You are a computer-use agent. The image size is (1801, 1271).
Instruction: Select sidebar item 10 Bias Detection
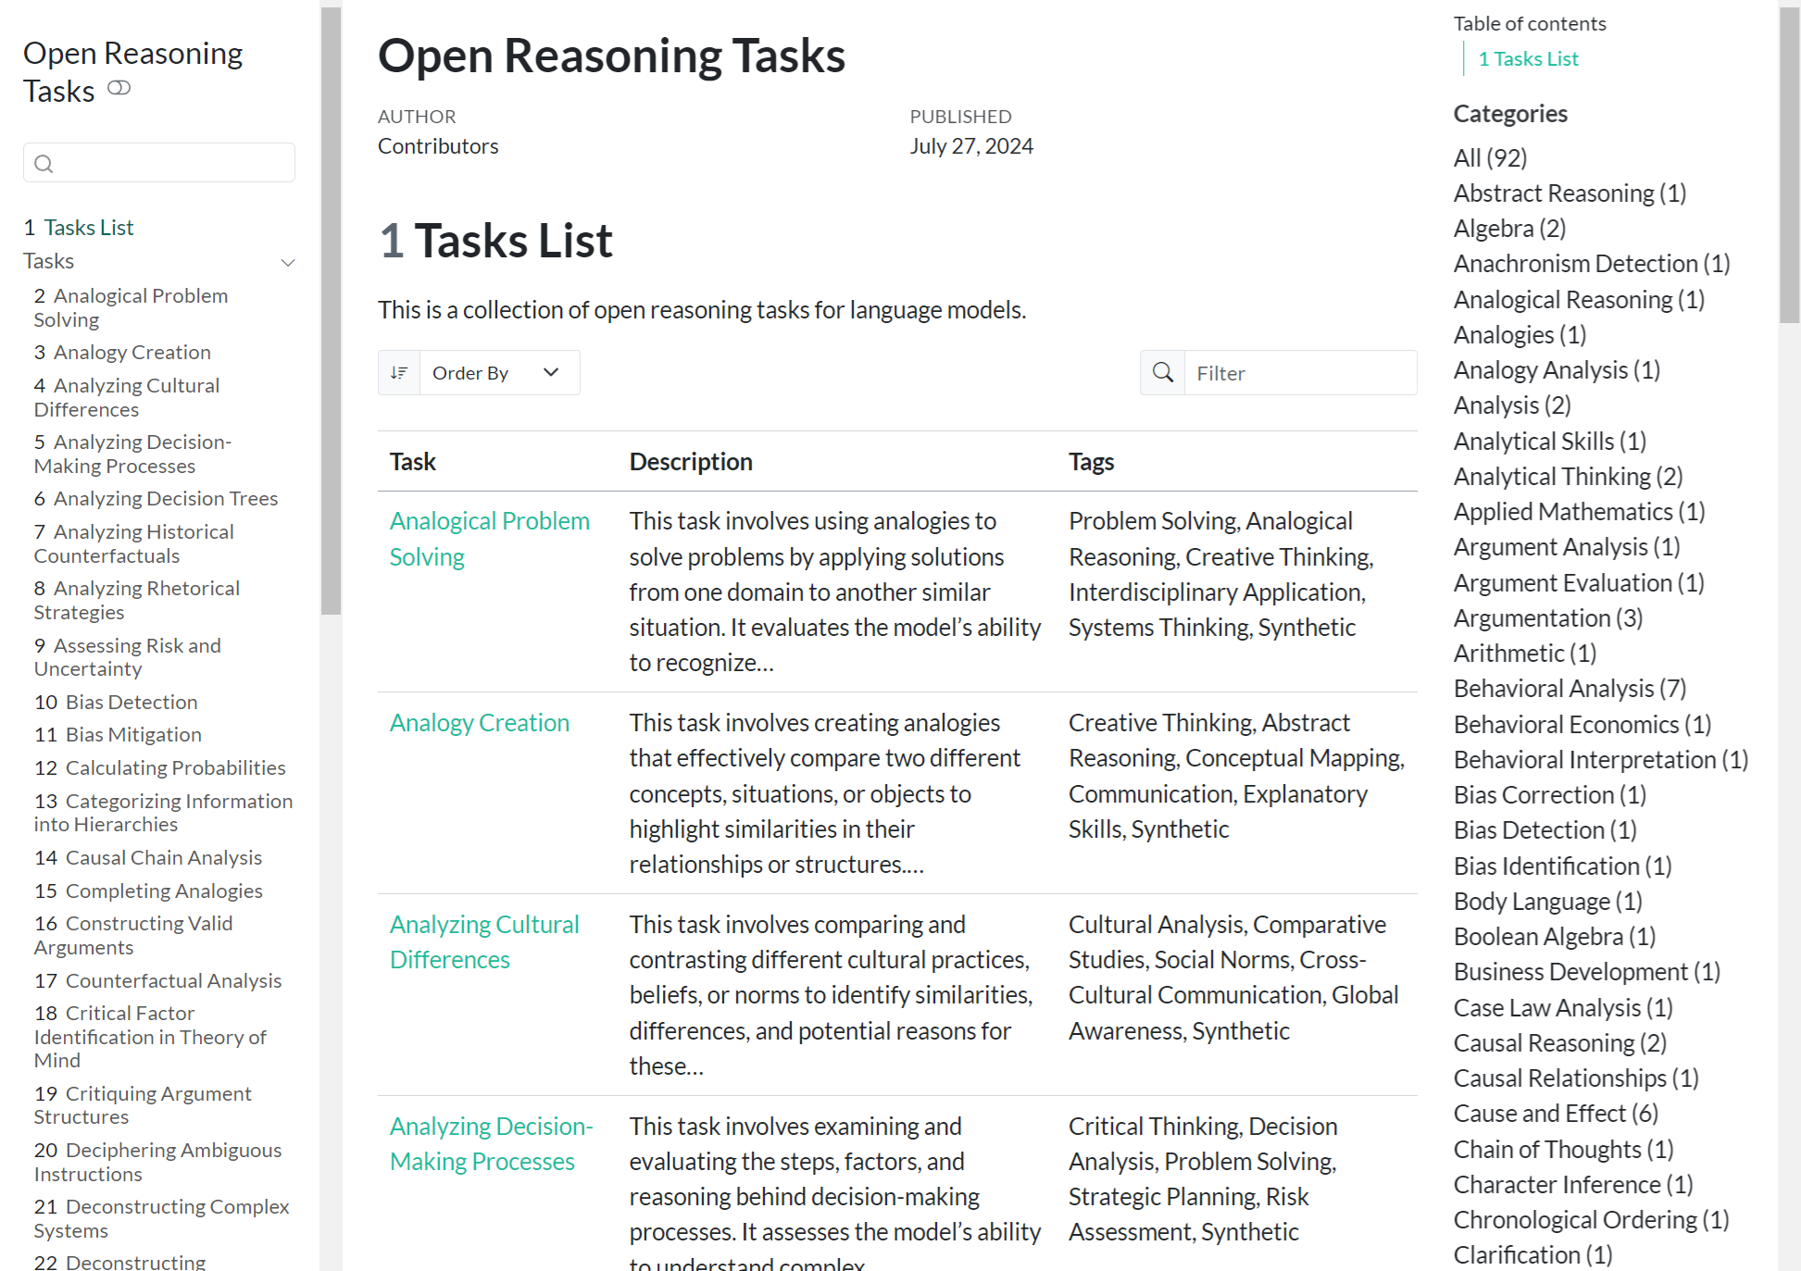pos(116,702)
